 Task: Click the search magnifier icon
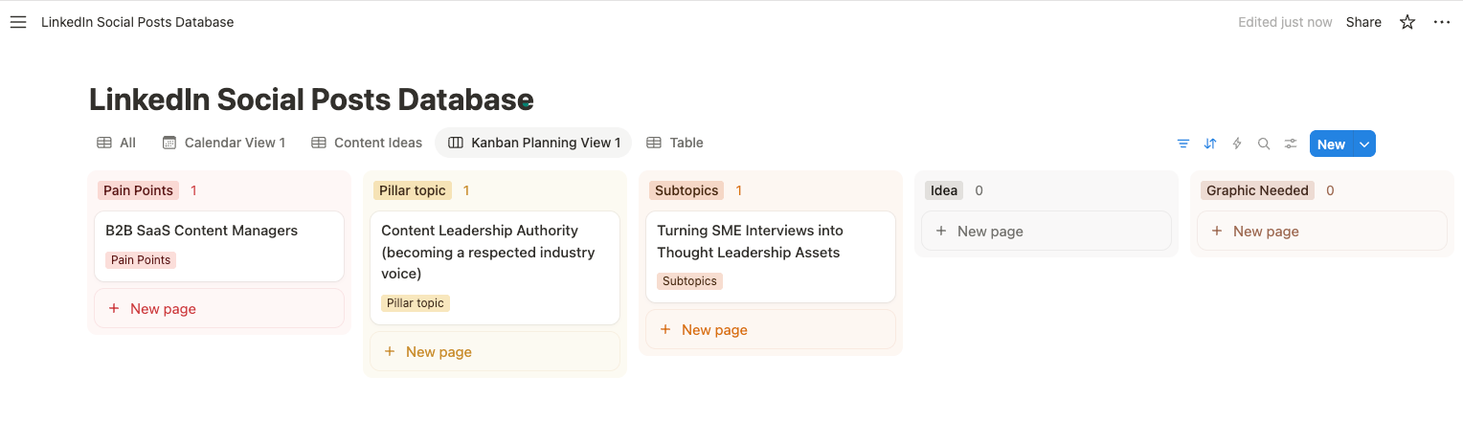(x=1264, y=144)
